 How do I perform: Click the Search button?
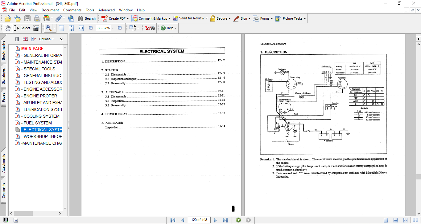[x=87, y=18]
